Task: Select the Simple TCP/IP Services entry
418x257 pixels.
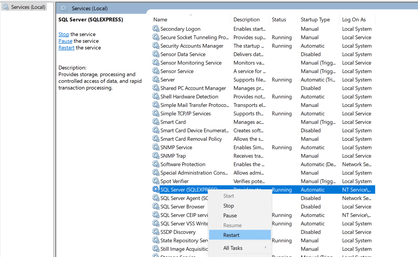Action: (x=185, y=114)
